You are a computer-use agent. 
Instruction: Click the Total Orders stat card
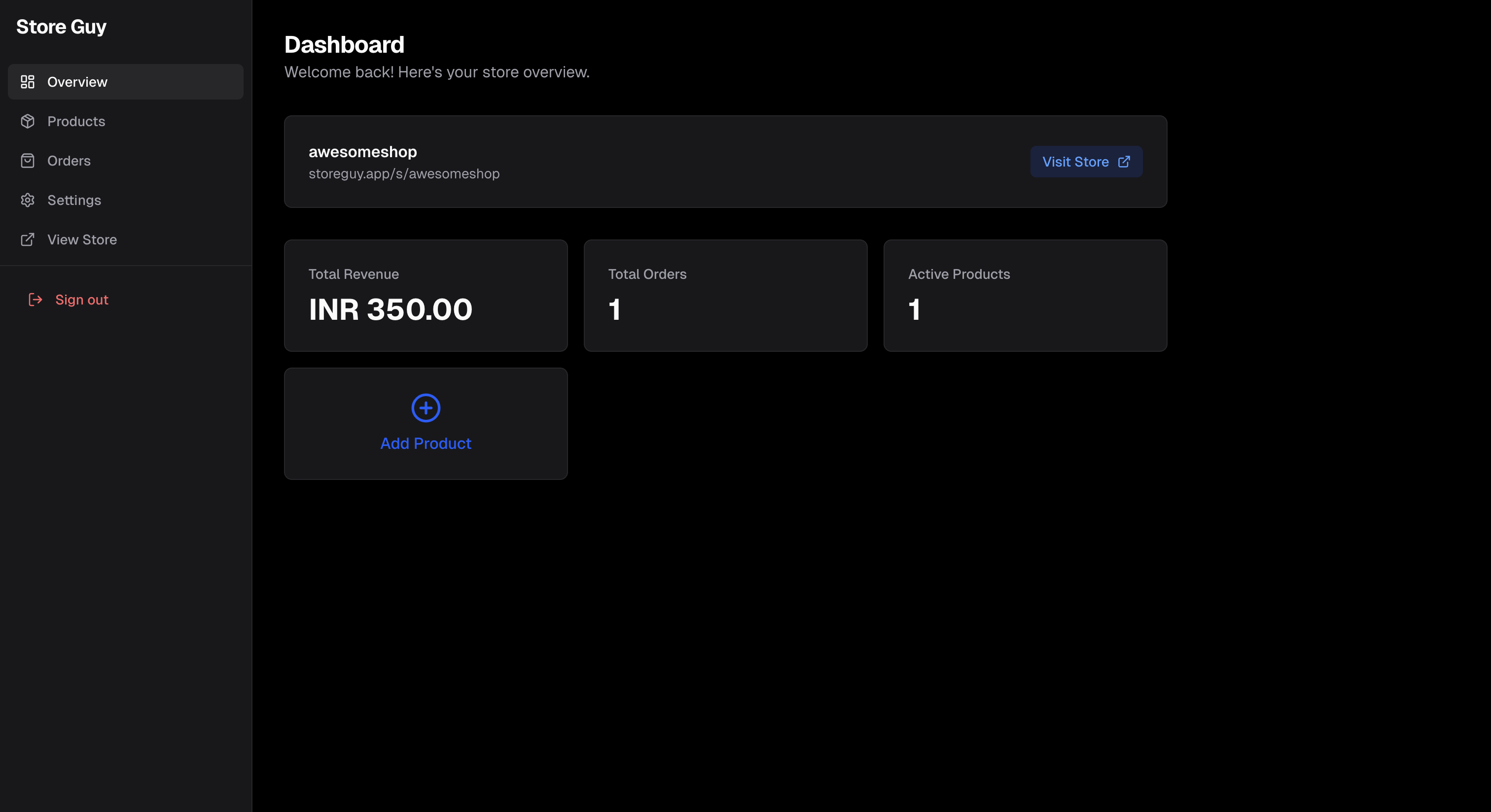725,296
